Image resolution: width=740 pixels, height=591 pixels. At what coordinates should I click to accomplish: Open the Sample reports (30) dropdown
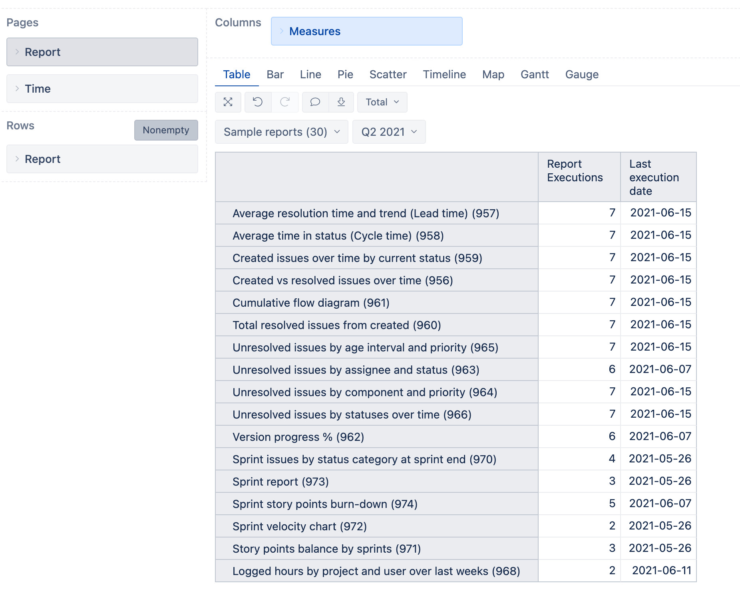281,132
